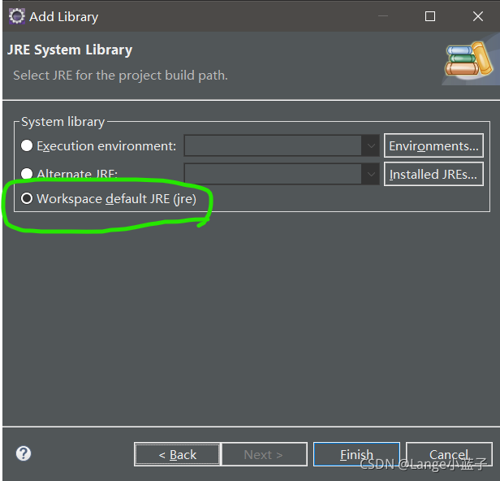Screen dimensions: 500x481
Task: Confirm with the Finish button
Action: point(356,454)
